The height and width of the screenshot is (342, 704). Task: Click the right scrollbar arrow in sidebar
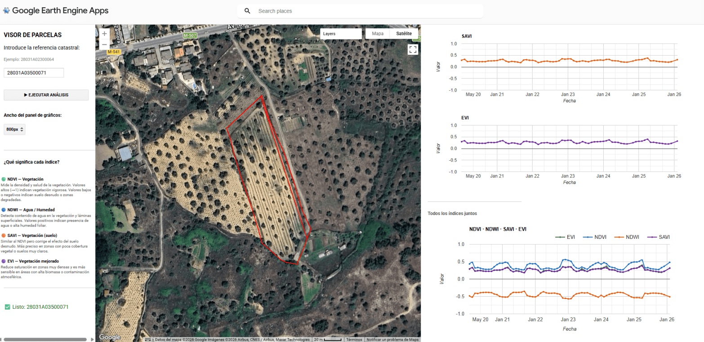pos(93,339)
